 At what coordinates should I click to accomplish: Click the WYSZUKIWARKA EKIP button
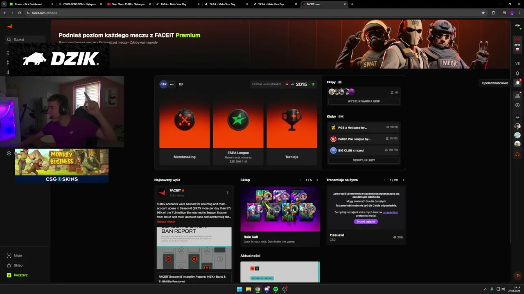364,101
